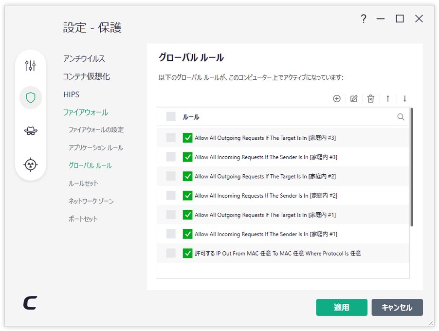Screen dimensions: 439x331
Task: Click rule text Incoming Requests 家庭内 #2
Action: click(x=266, y=196)
